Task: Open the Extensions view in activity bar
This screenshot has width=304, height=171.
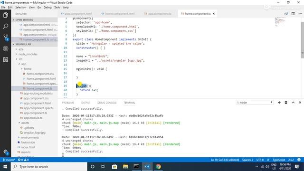Action: (5, 60)
